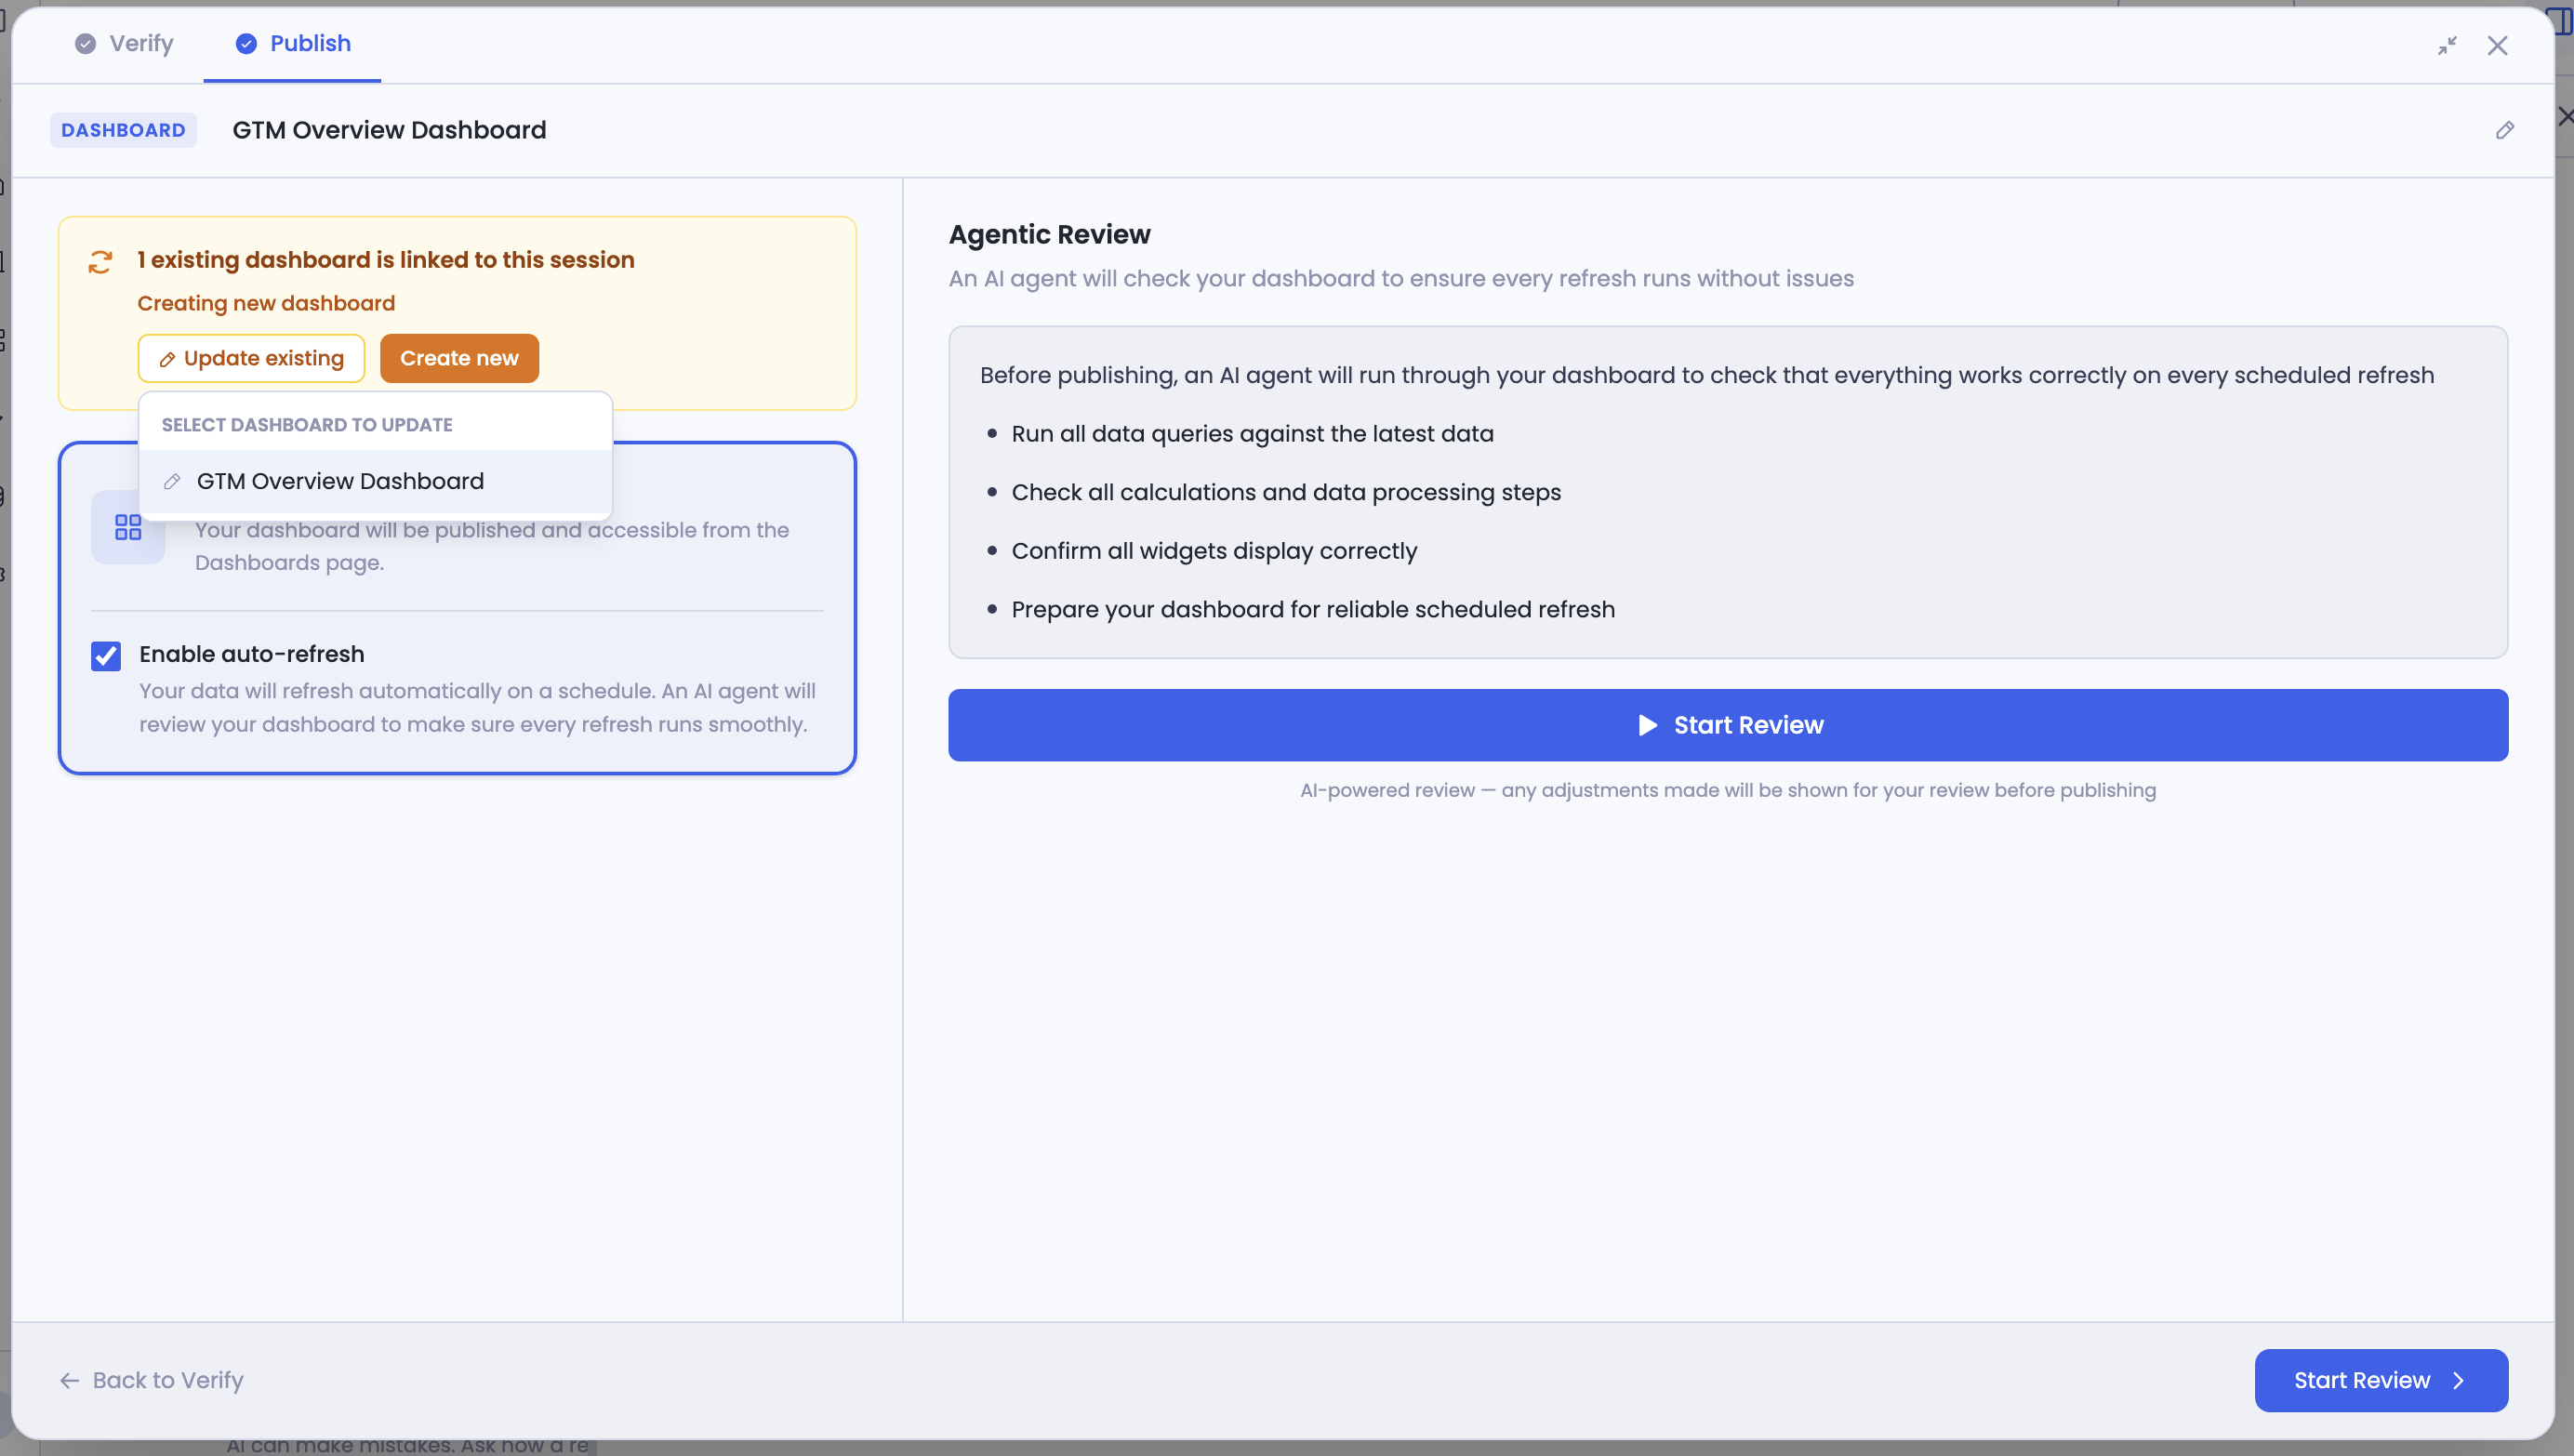2574x1456 pixels.
Task: Select GTM Overview Dashboard from update list
Action: 376,481
